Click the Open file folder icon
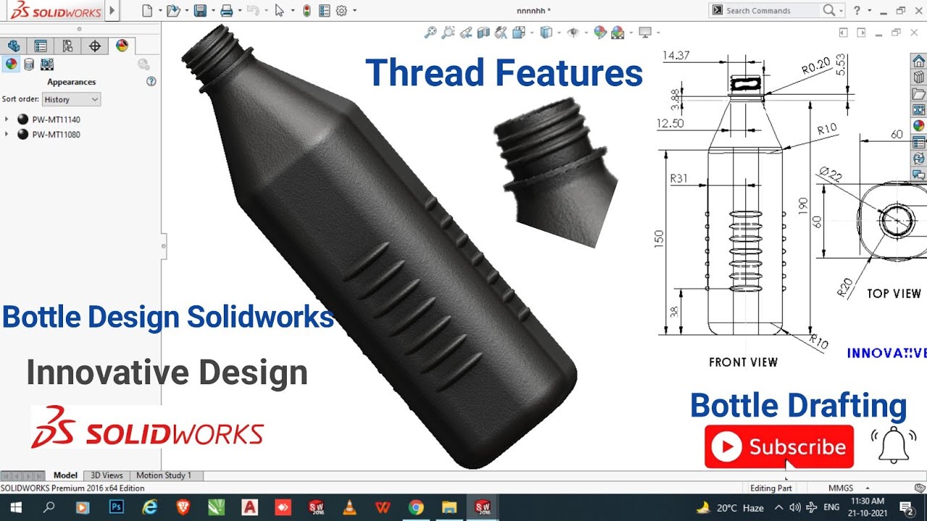This screenshot has height=521, width=927. [172, 11]
